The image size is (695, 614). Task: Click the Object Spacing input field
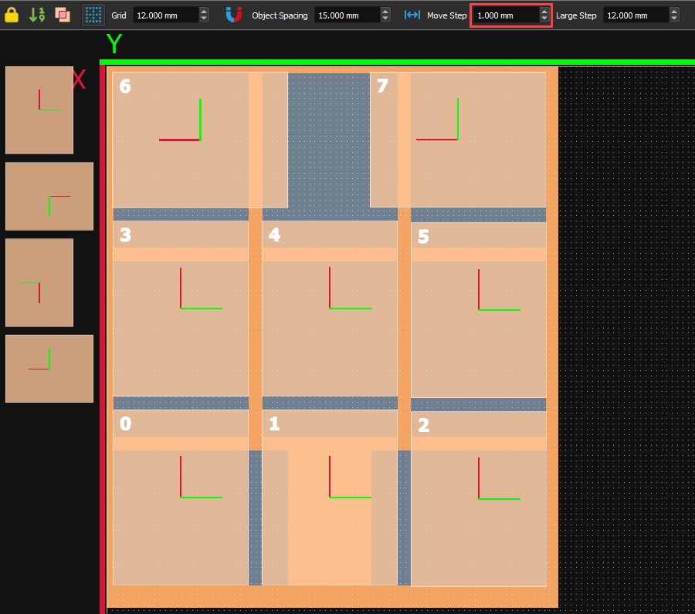coord(346,15)
